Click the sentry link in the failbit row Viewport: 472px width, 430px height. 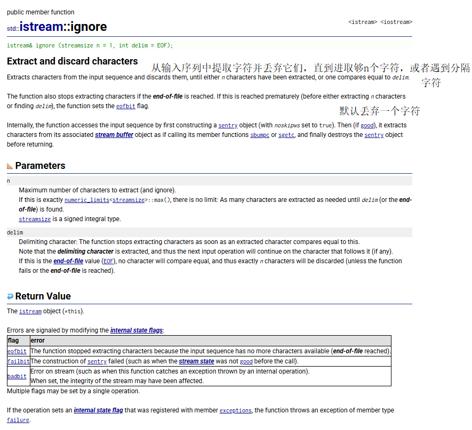(97, 361)
